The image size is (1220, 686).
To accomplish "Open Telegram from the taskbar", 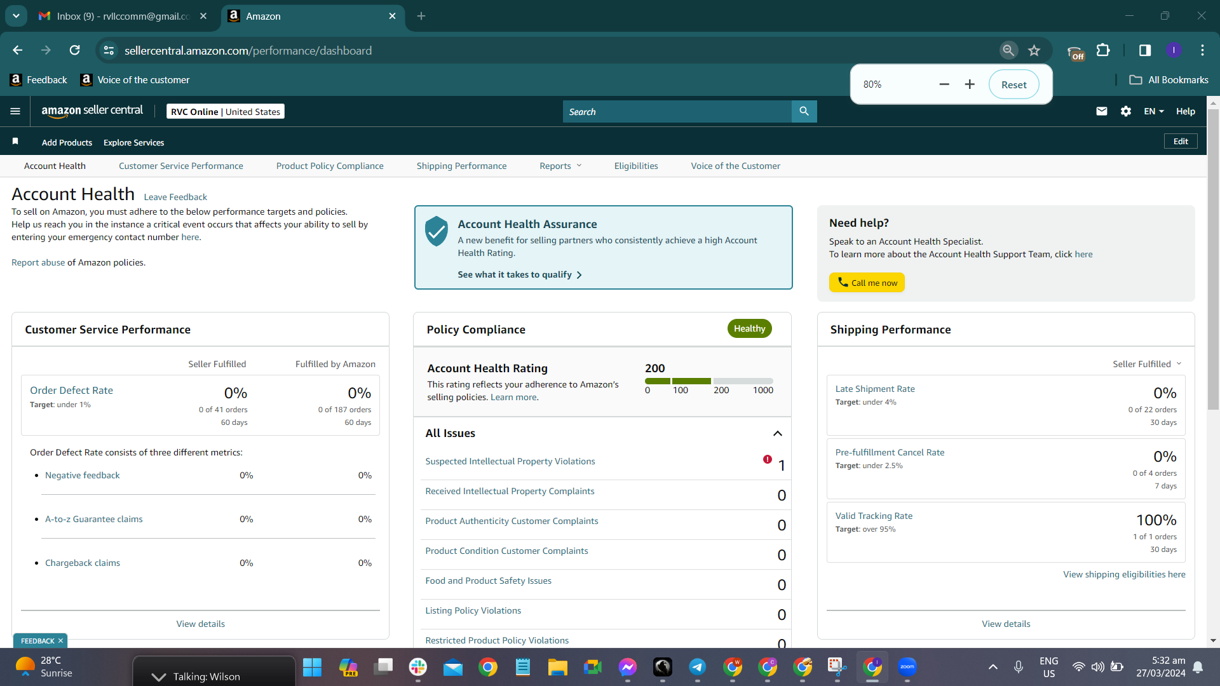I will click(698, 667).
